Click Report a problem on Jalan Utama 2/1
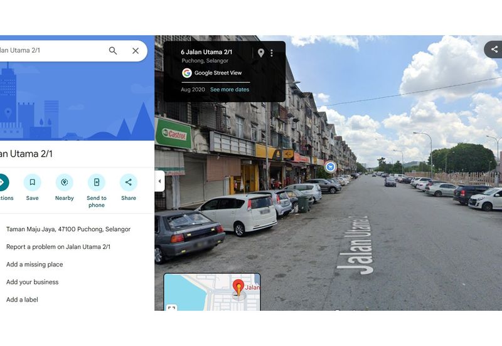This screenshot has width=502, height=346. tap(58, 247)
